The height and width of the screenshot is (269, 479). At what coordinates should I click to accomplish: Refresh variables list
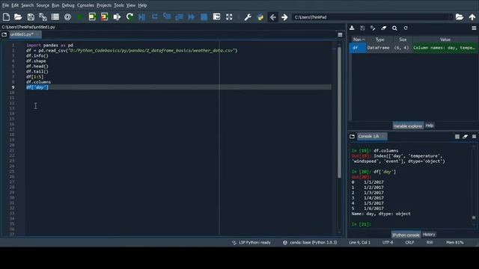[406, 28]
